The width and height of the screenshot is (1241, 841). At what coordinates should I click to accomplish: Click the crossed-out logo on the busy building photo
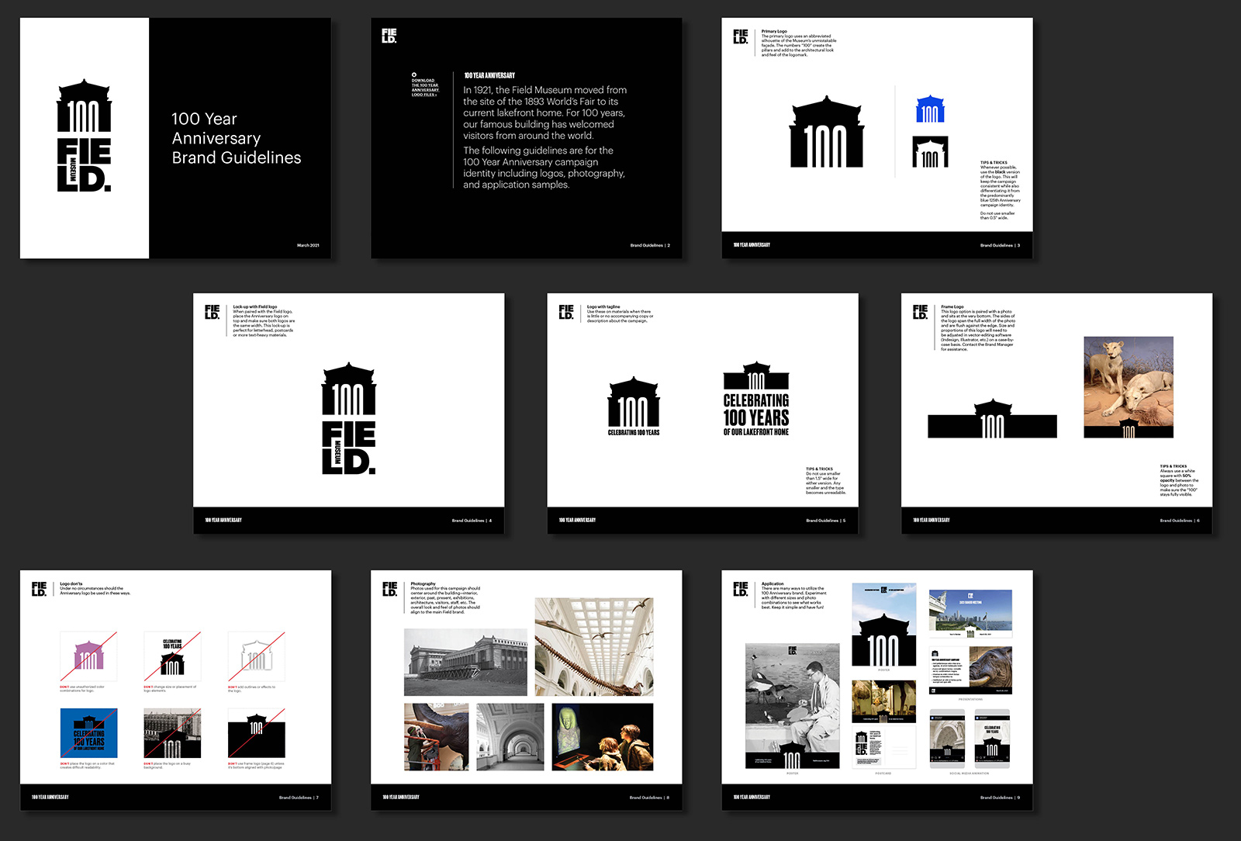coord(172,733)
